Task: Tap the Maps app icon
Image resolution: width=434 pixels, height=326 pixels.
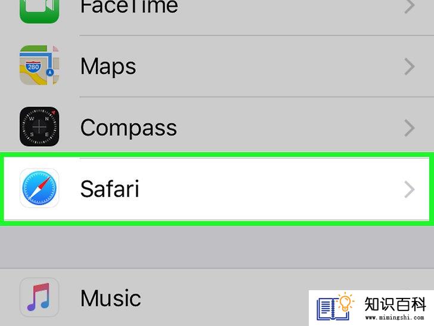Action: (x=39, y=65)
